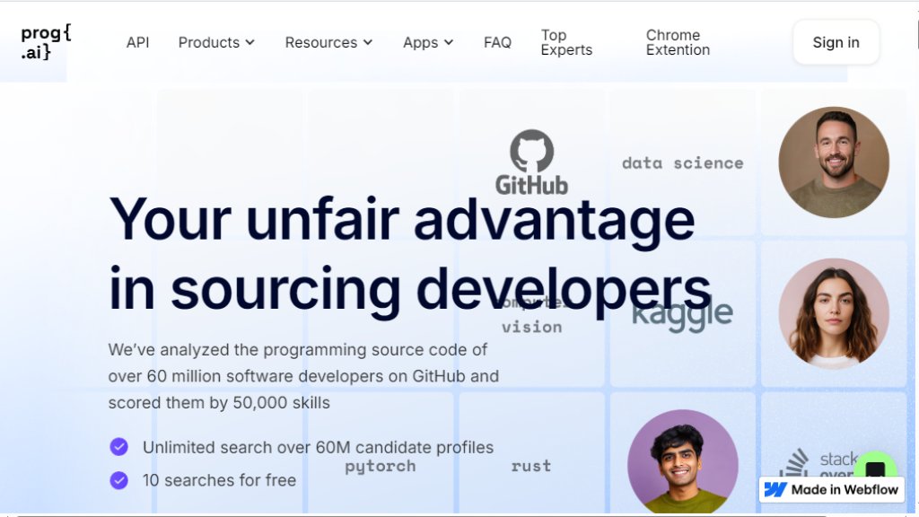
Task: Open the API page from navigation
Action: (x=137, y=42)
